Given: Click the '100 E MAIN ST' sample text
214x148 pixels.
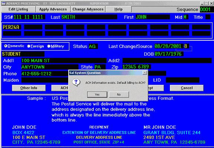Looking at the screenshot, I should 29,137.
